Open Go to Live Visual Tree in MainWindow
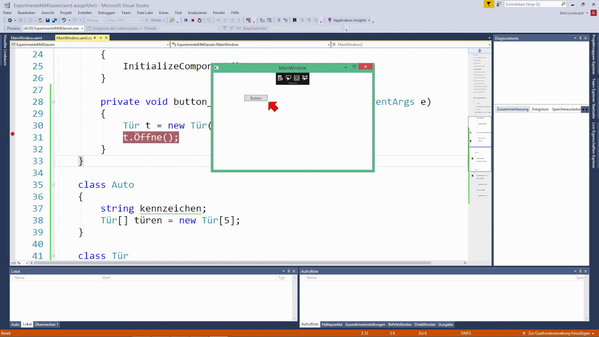 280,78
